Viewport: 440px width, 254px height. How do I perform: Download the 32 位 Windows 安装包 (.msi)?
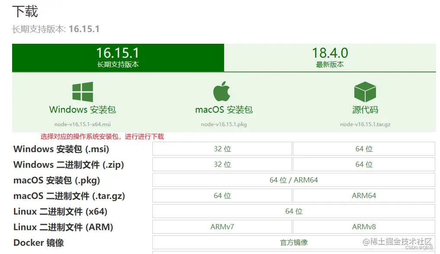222,149
